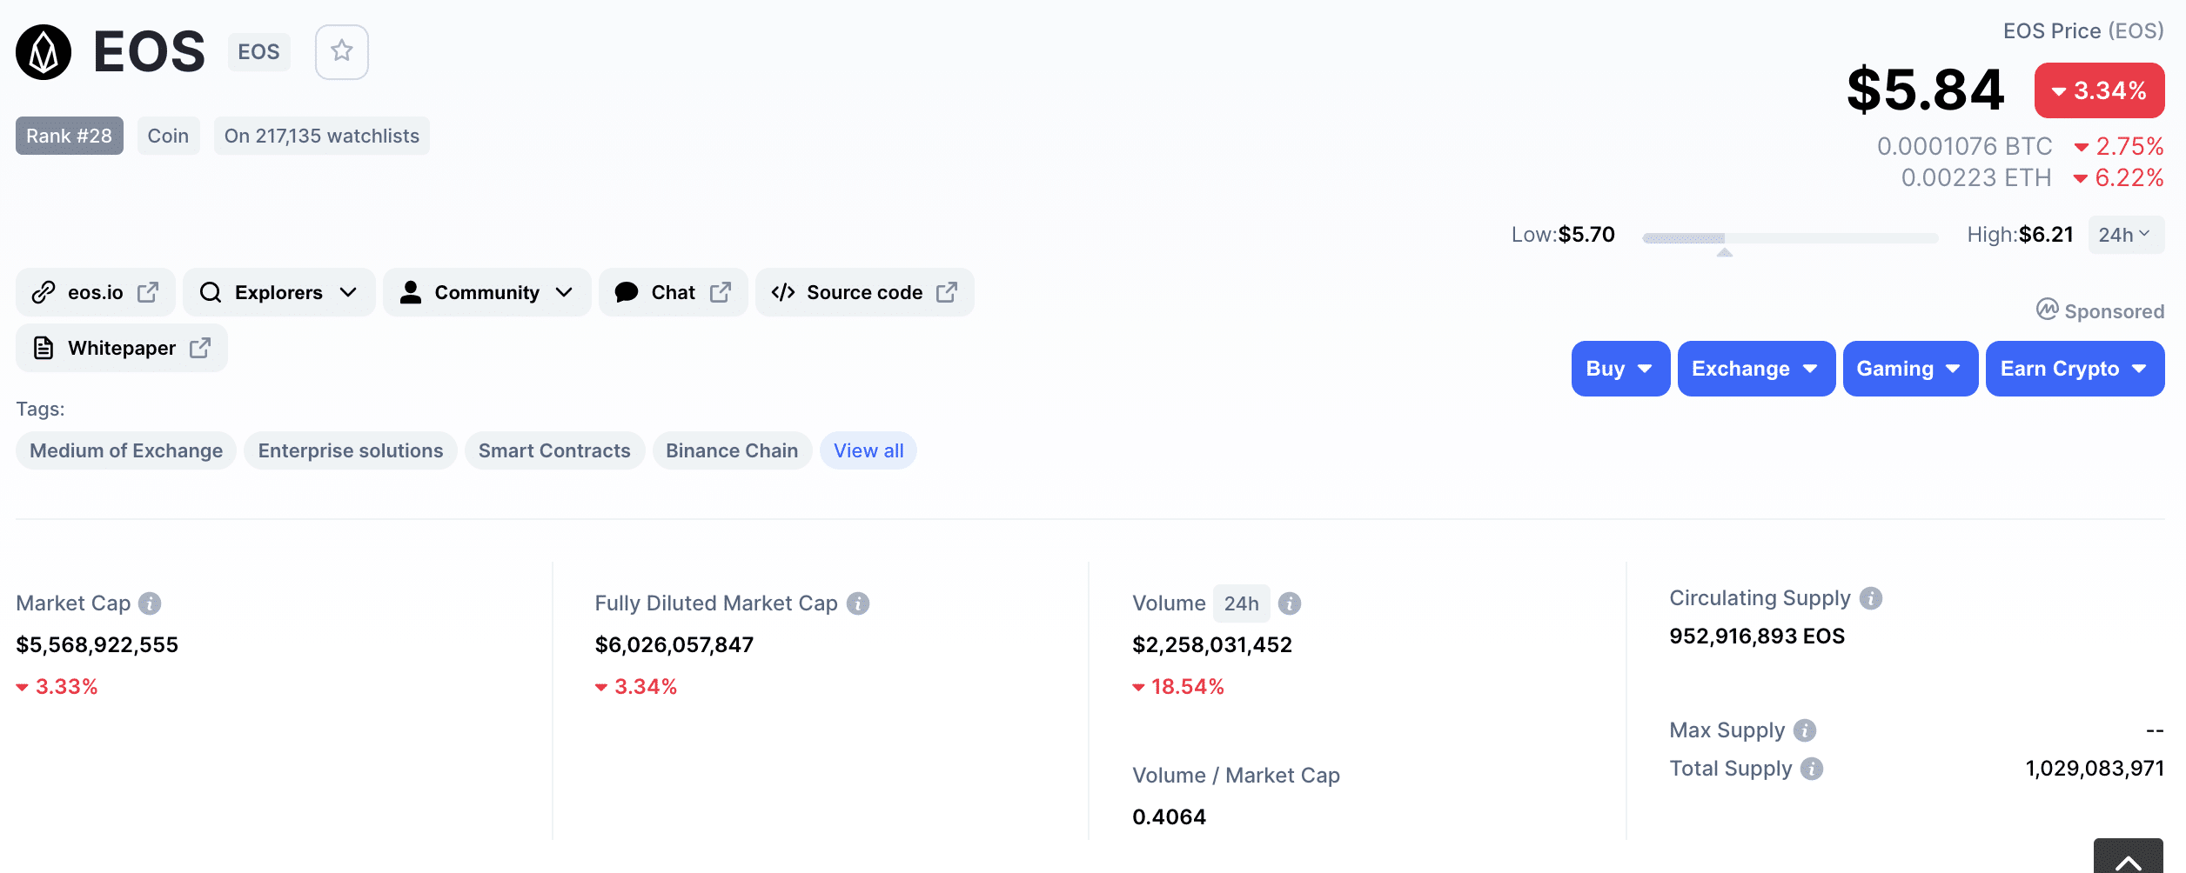2186x873 pixels.
Task: Click the Source code brackets icon
Action: coord(783,292)
